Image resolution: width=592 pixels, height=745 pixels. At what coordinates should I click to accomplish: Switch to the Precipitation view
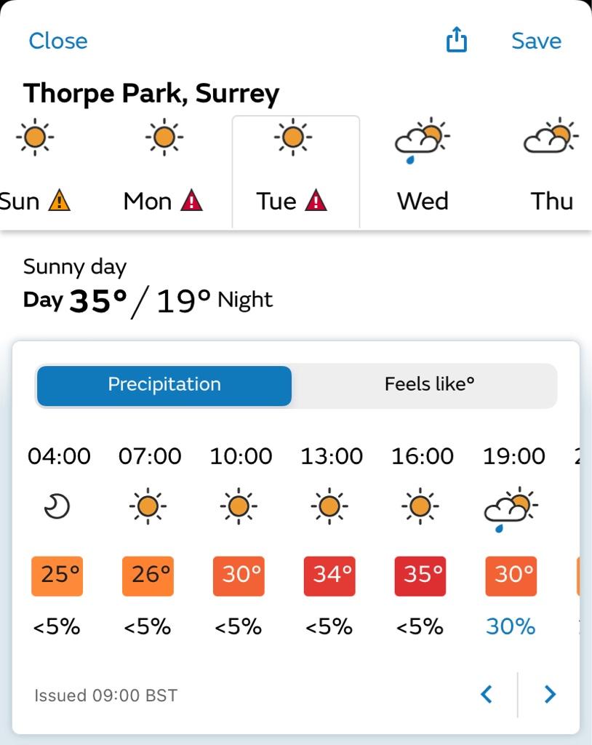pos(164,386)
